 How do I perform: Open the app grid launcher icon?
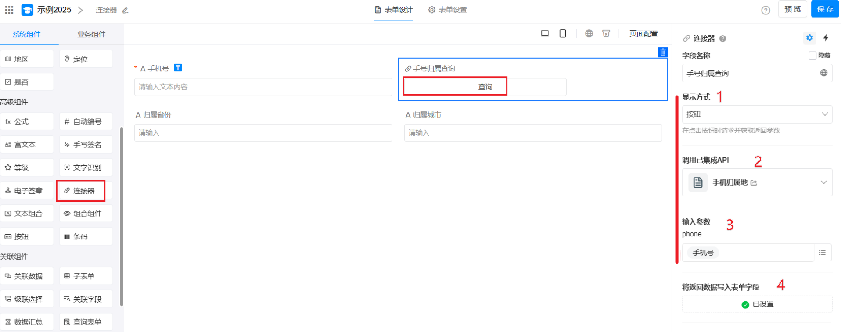(x=9, y=10)
